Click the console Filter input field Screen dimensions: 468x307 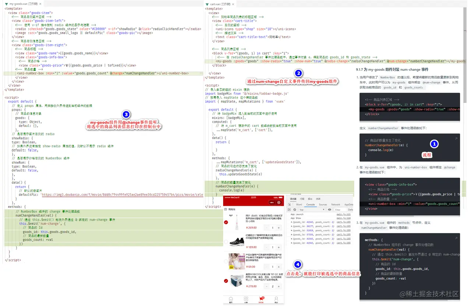[340, 210]
